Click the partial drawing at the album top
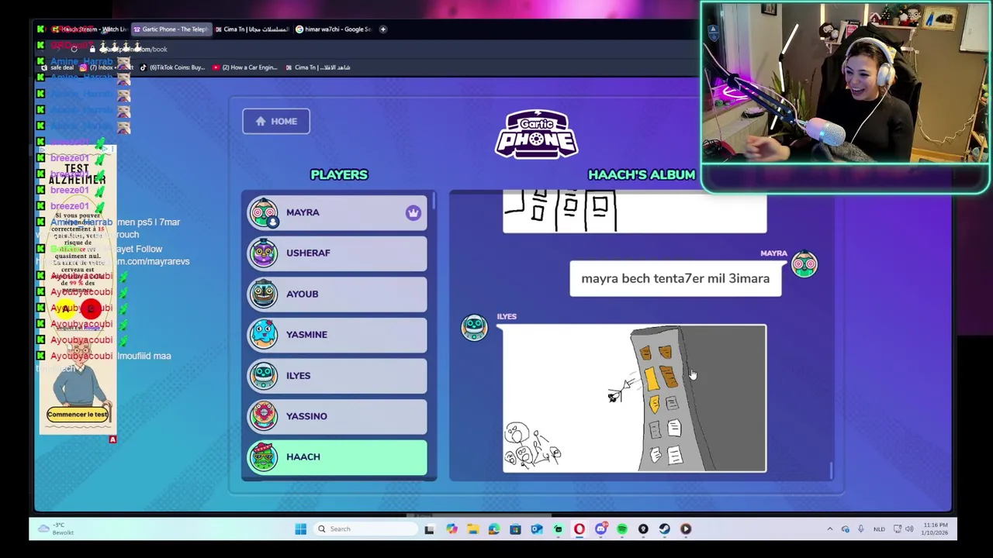Viewport: 993px width, 558px height. [x=635, y=211]
